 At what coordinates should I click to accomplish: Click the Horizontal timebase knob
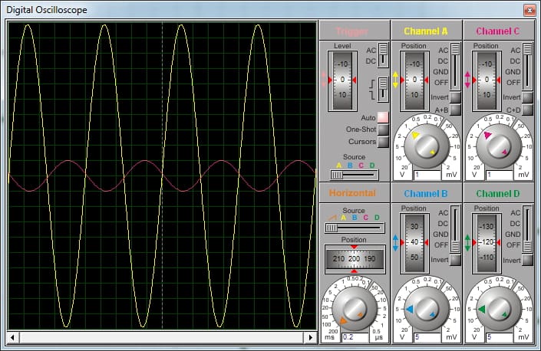coord(355,309)
